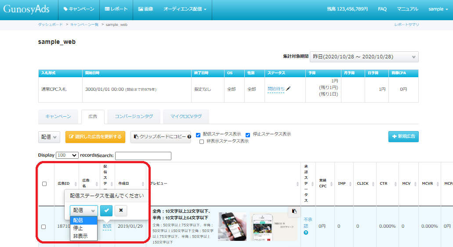Open the 配信 status select in popup

[84, 210]
